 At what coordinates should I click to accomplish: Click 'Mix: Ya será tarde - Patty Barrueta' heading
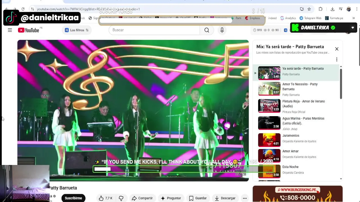pos(290,47)
